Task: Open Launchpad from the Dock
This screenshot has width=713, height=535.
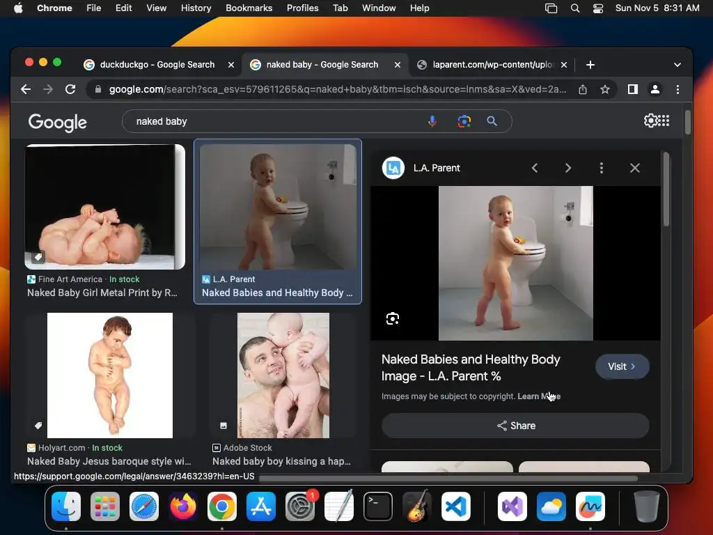Action: (x=105, y=506)
